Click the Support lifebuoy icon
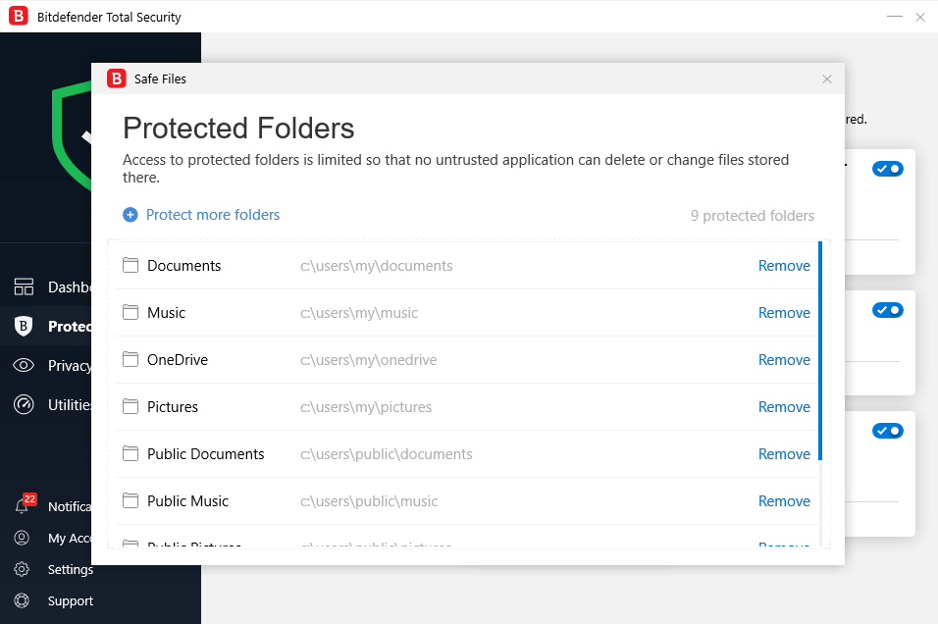 pos(22,600)
